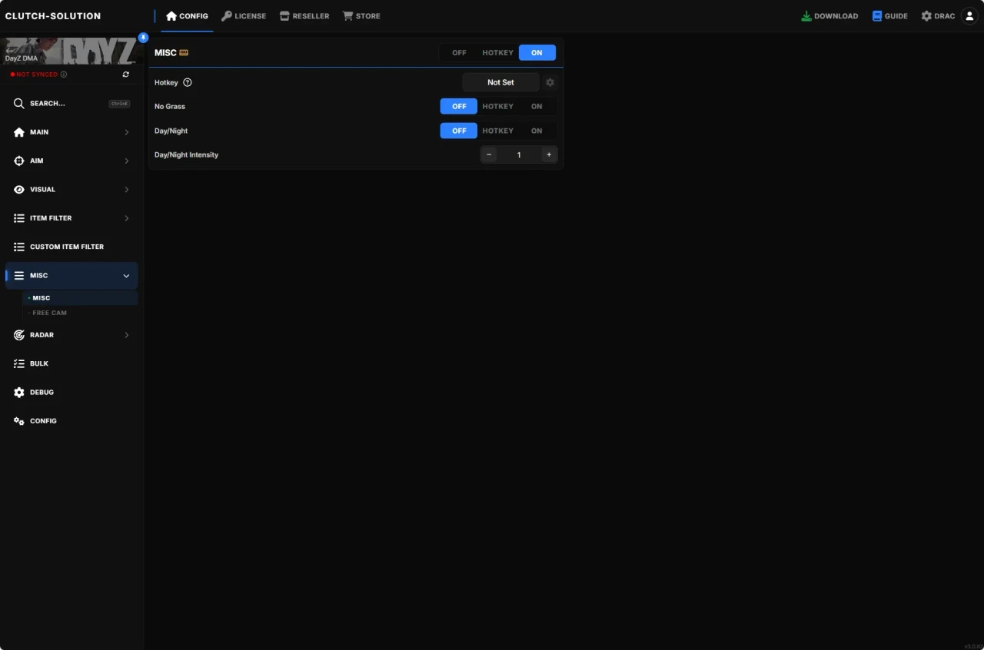Set Day/Night to ON
This screenshot has height=650, width=984.
pyautogui.click(x=537, y=131)
